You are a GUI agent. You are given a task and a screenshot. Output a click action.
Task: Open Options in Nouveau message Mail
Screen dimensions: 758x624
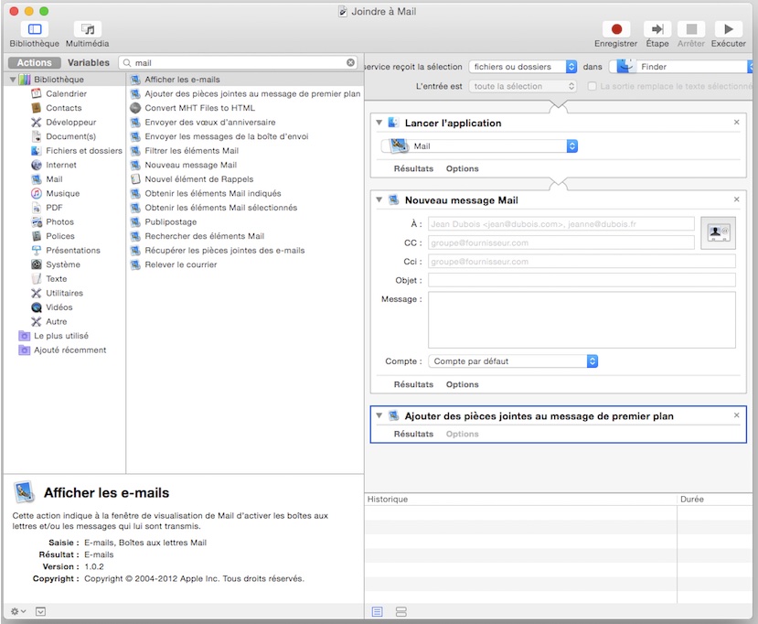pos(462,384)
